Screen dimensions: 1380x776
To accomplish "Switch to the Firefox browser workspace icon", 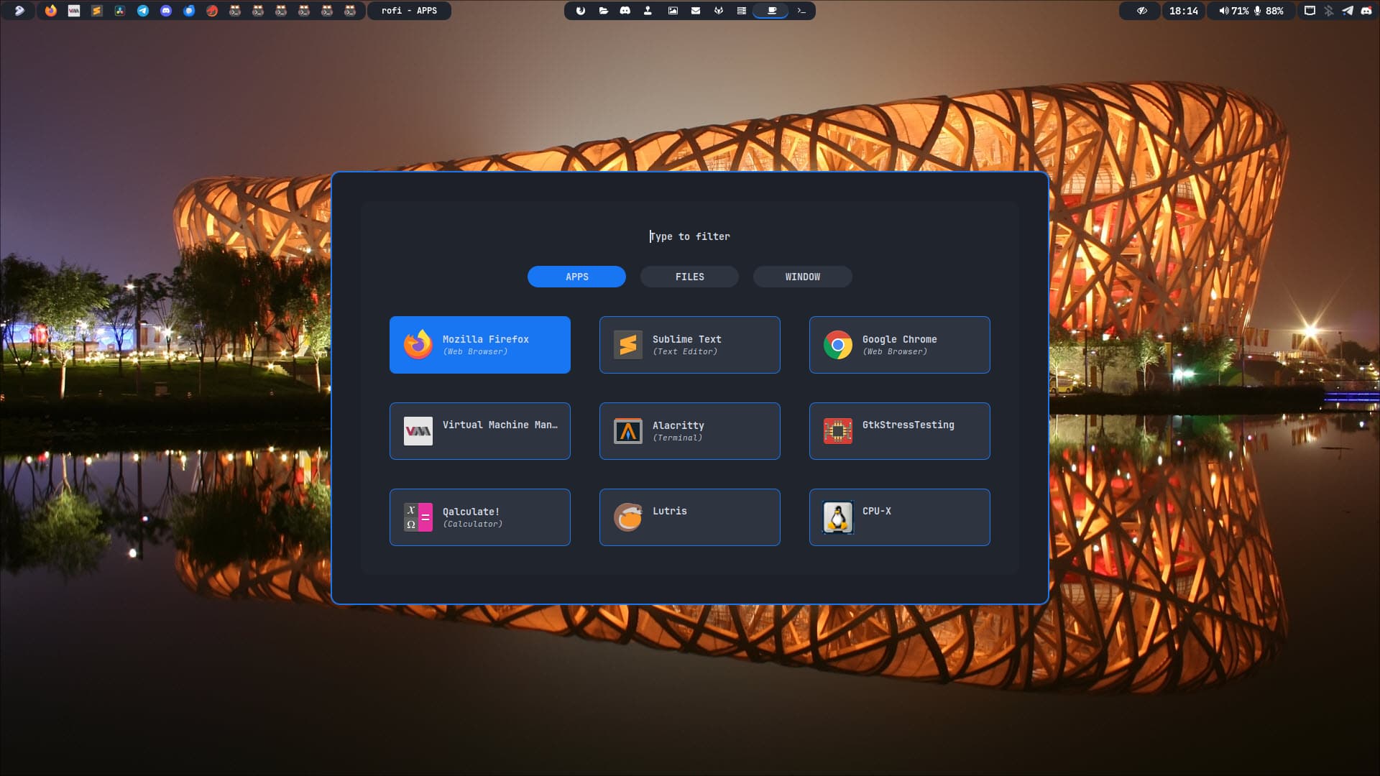I will [x=581, y=11].
